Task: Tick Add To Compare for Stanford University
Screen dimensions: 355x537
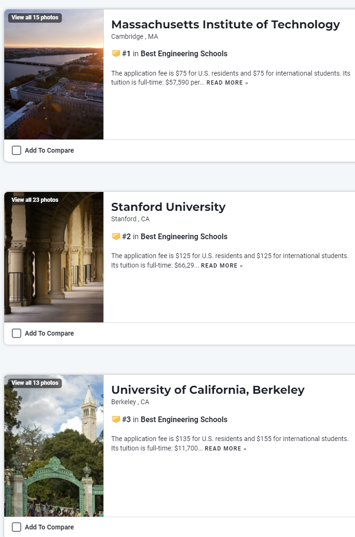Action: tap(17, 333)
